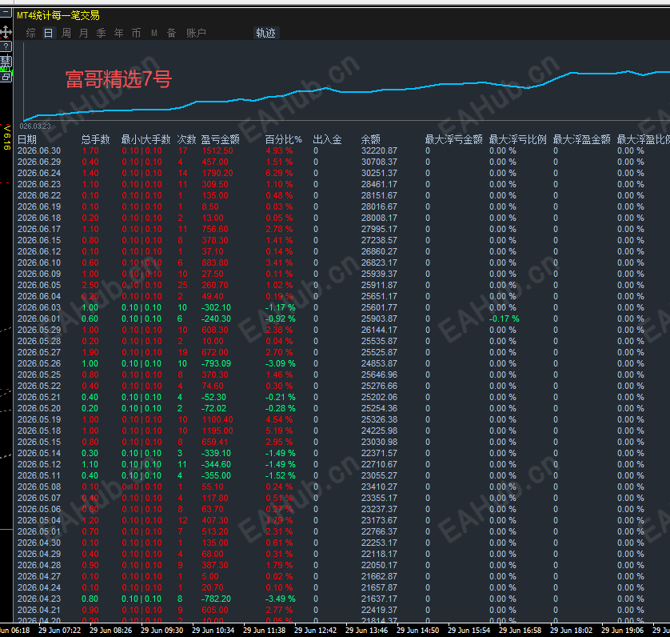Click the 盈亏金额 column header

pos(221,139)
